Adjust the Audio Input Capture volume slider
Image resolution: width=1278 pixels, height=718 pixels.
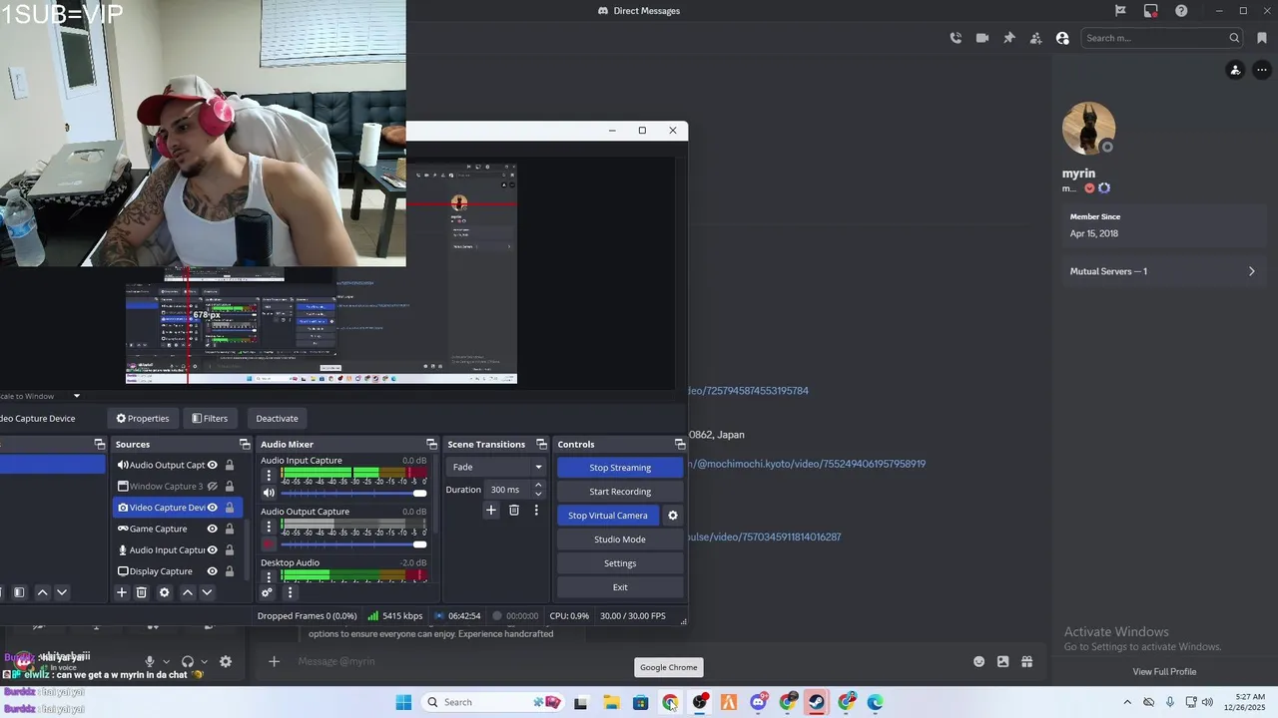(x=353, y=493)
